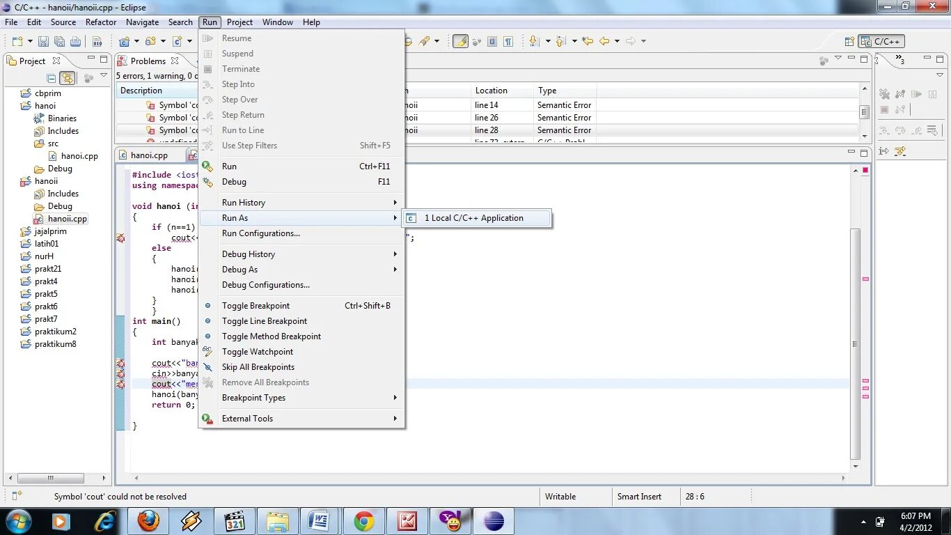Image resolution: width=951 pixels, height=535 pixels.
Task: Click Problems list scroll down arrow
Action: point(864,135)
